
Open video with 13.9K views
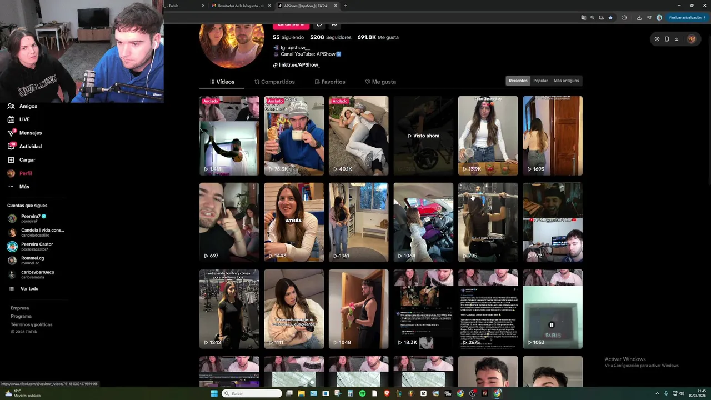488,136
